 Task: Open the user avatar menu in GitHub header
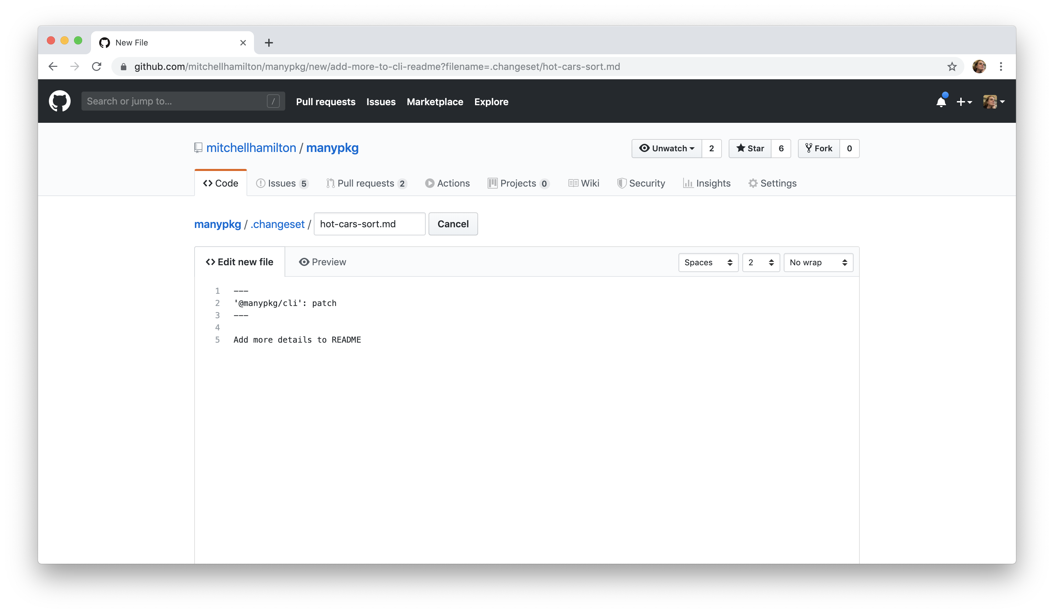pos(994,101)
